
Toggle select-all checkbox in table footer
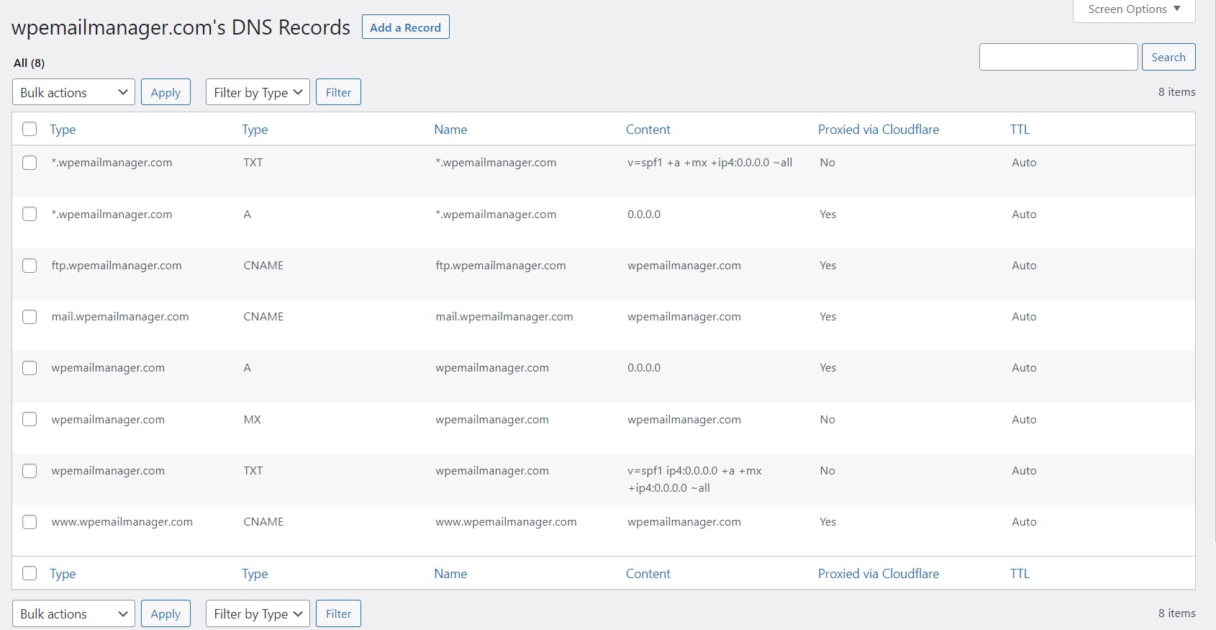30,573
